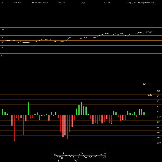This screenshot has width=162, height=162.
Task: Click the 40 label on MR axis
Action: [x=158, y=107]
